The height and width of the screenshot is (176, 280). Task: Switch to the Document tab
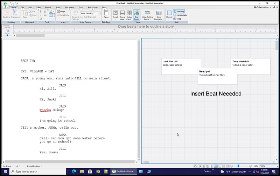[69, 7]
